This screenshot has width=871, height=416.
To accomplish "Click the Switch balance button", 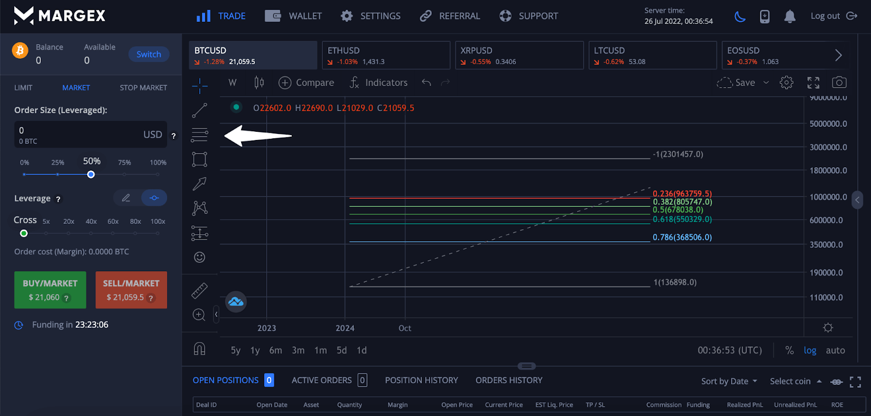I will 149,54.
